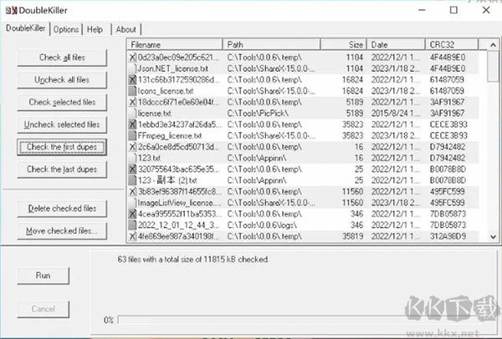Click size value 35819
The height and width of the screenshot is (339, 502).
coord(352,236)
